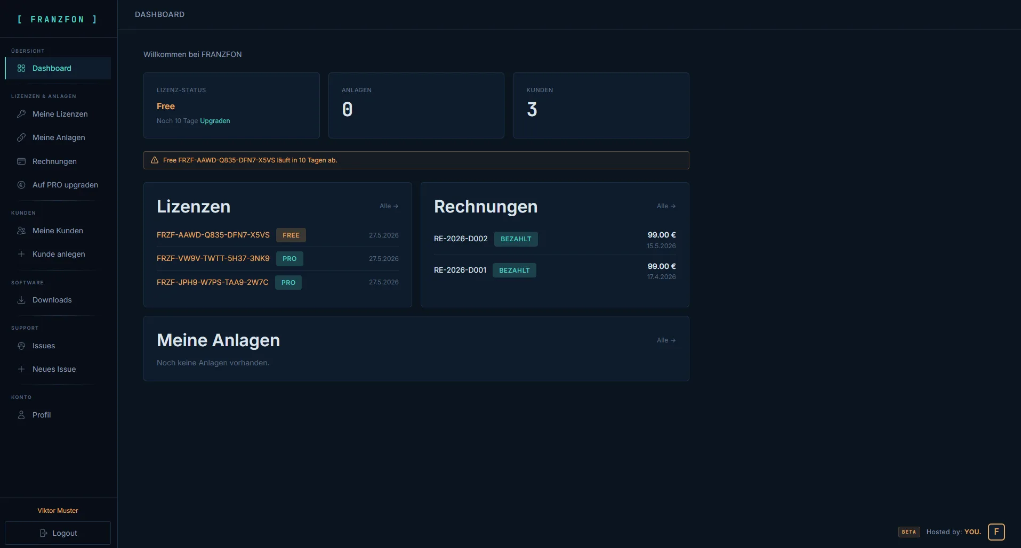Click invoice date 15.5.2026
Viewport: 1021px width, 548px height.
coord(661,246)
